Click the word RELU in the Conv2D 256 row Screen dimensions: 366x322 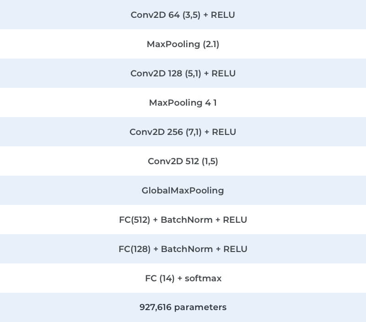coord(224,132)
